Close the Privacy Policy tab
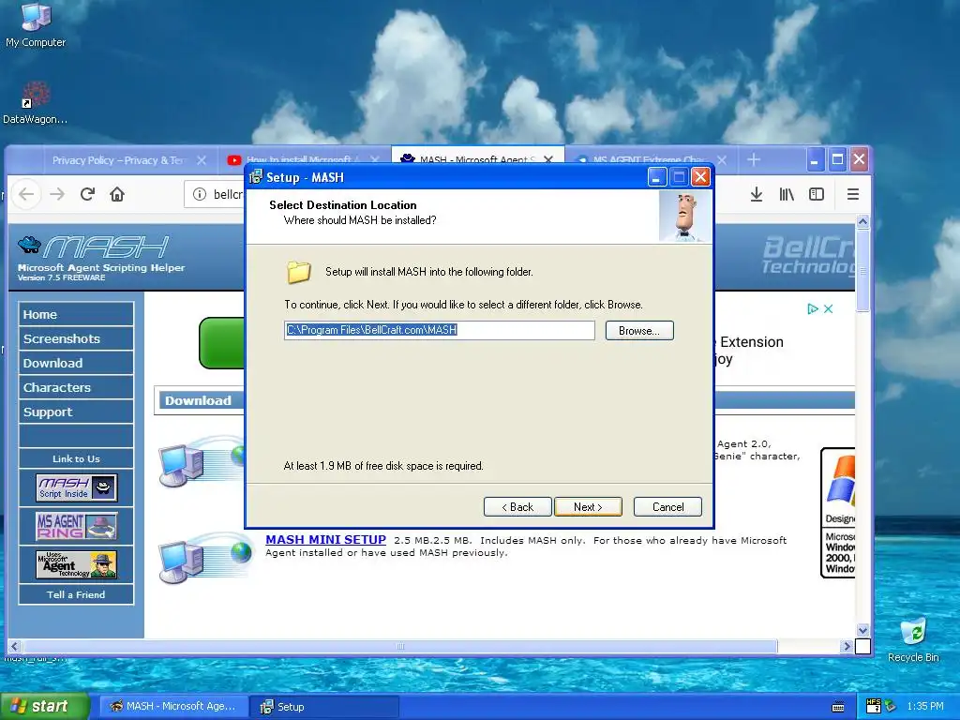Screen dimensions: 960x720 tap(202, 159)
